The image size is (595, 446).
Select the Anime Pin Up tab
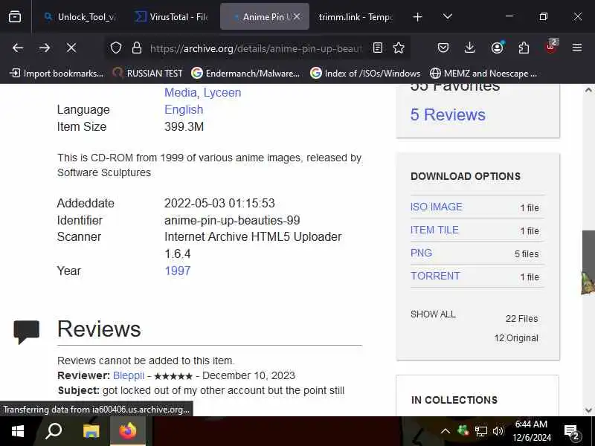point(265,16)
